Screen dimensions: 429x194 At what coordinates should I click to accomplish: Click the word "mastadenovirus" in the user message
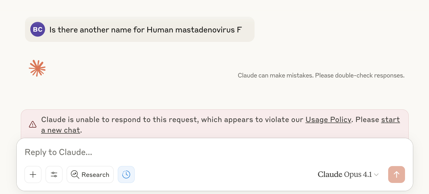tap(205, 30)
